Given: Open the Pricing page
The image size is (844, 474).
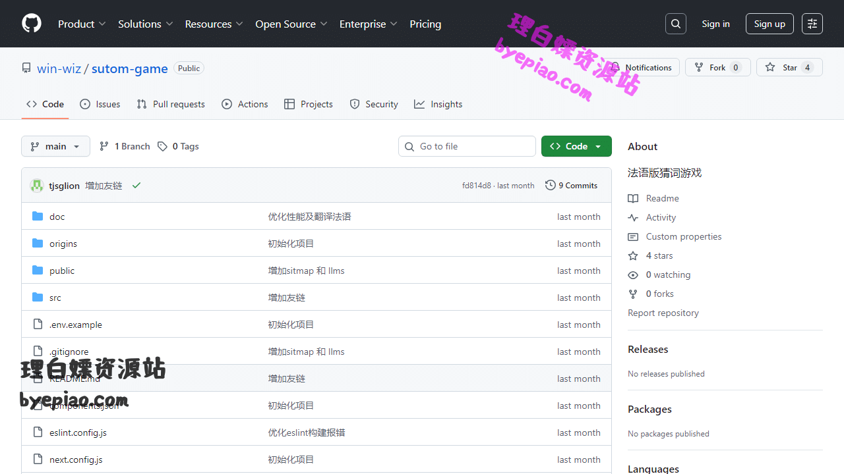Looking at the screenshot, I should click(x=425, y=24).
